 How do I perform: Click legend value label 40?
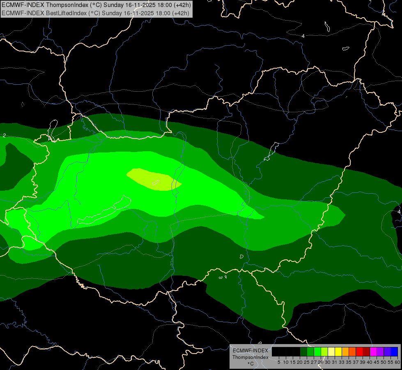[369, 362]
